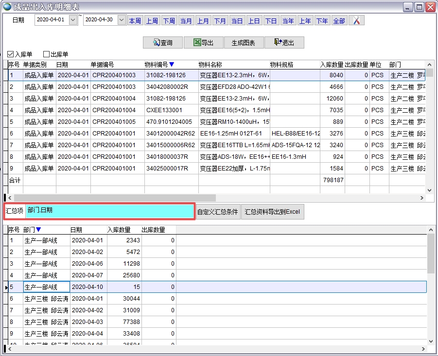438x356 pixels.
Task: Click the 汇总项 field showing 部门,日期
Action: click(x=109, y=211)
